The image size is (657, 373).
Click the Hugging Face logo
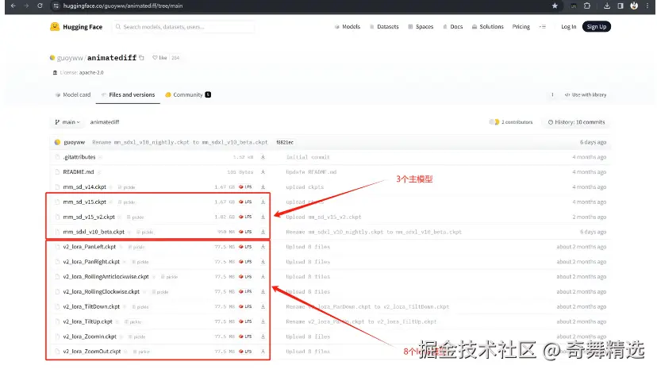[76, 27]
